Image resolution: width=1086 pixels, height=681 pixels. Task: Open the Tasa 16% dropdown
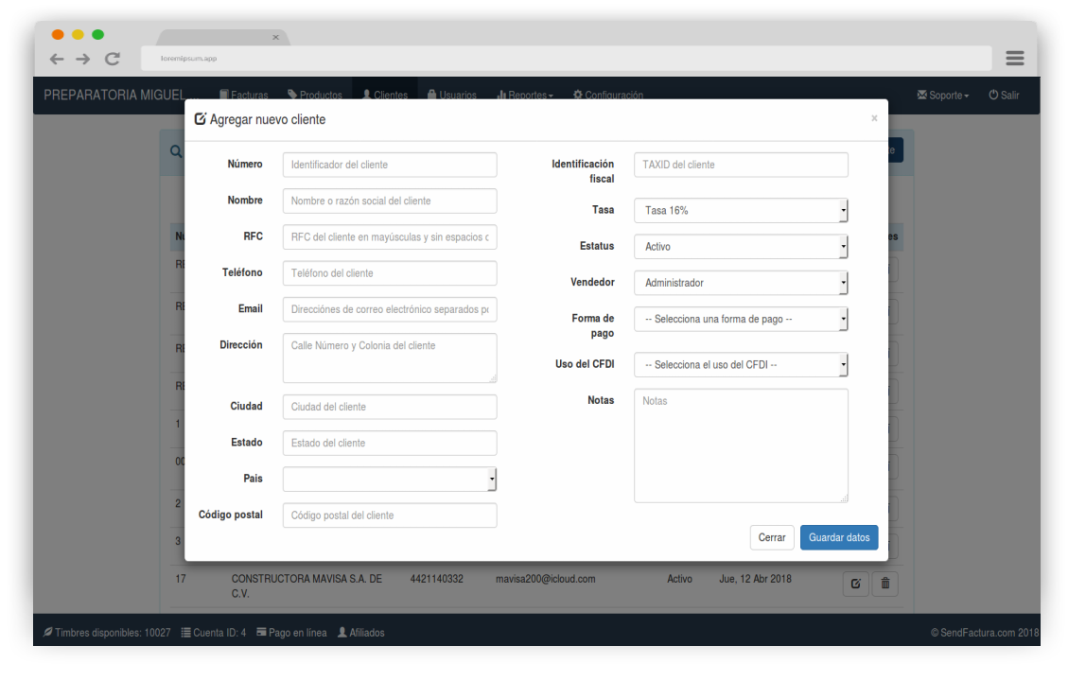tap(741, 211)
